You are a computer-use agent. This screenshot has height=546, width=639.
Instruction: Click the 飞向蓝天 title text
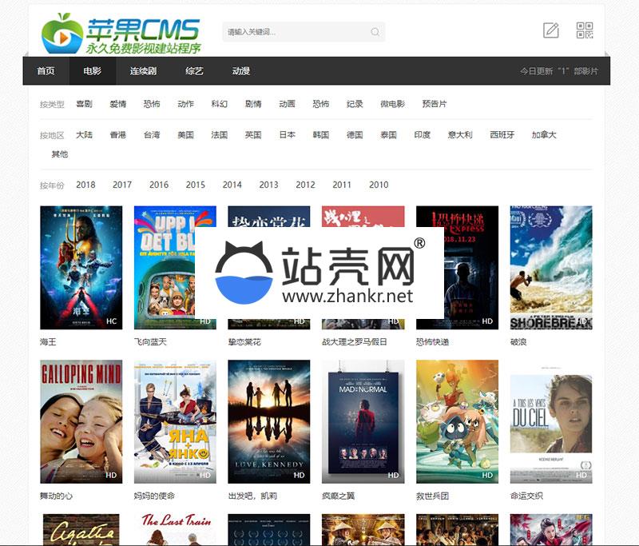click(x=150, y=341)
